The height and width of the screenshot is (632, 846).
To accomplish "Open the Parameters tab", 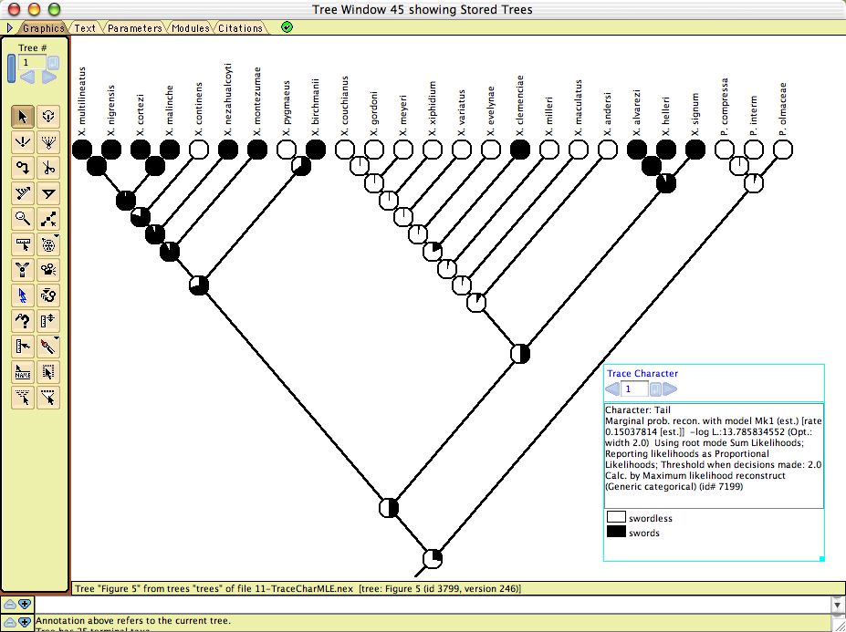I will coord(134,28).
